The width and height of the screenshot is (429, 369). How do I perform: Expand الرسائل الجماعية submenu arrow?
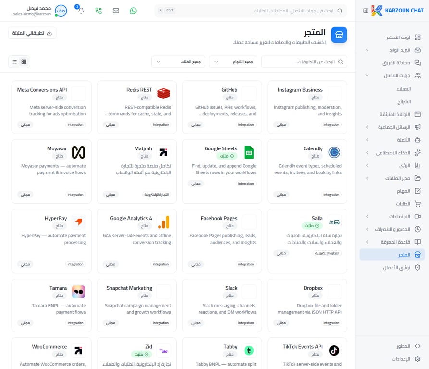click(367, 127)
